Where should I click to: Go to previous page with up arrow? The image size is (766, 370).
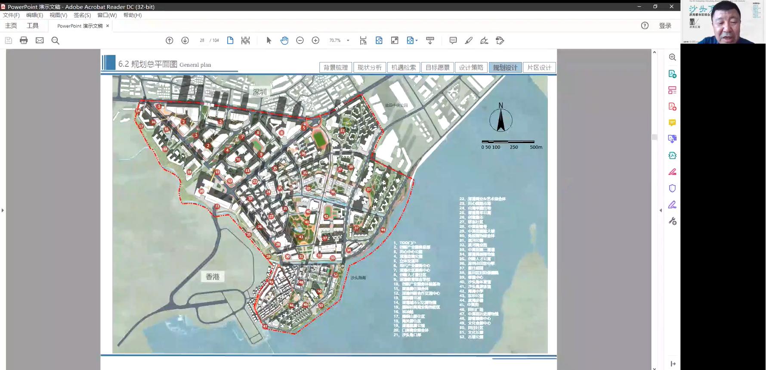[x=170, y=40]
